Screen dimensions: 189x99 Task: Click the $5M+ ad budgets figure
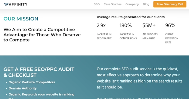149,25
